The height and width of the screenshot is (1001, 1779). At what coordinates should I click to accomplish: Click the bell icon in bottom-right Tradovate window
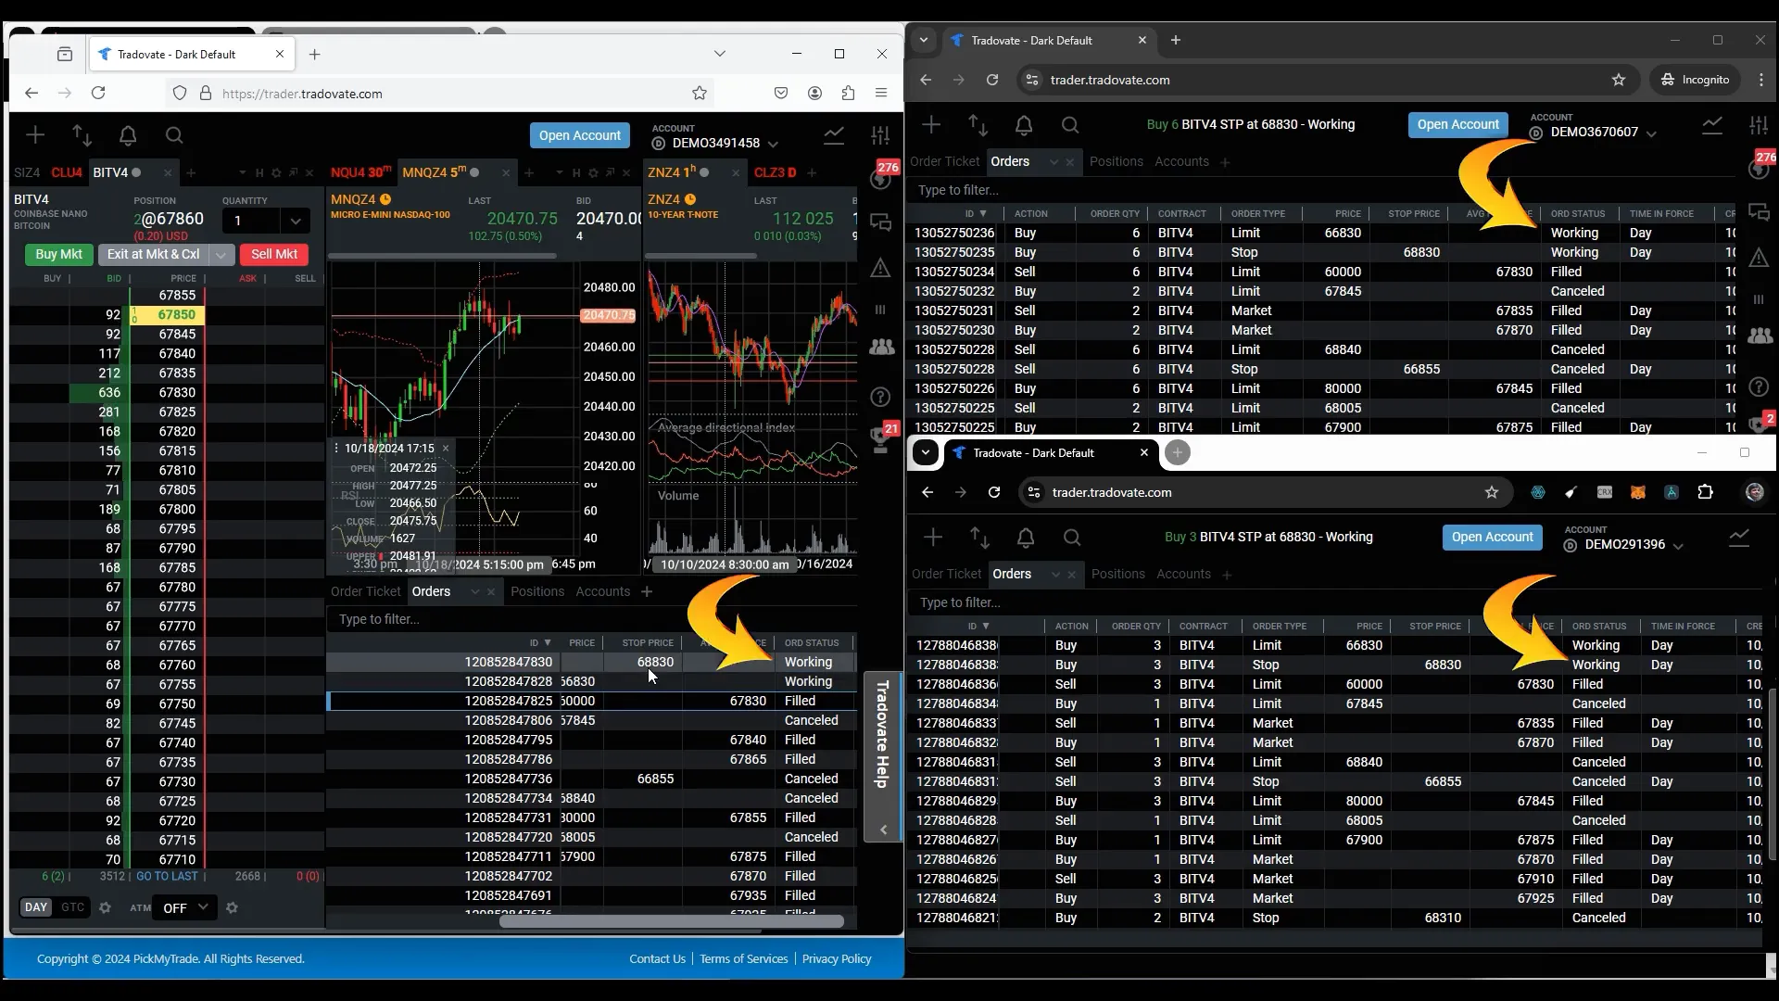pos(1026,538)
